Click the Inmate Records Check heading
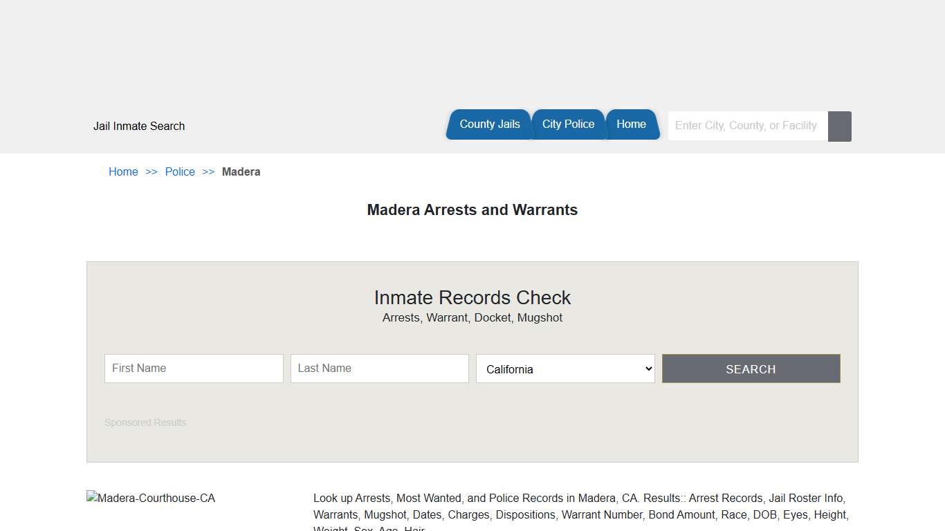The width and height of the screenshot is (945, 531). 472,297
